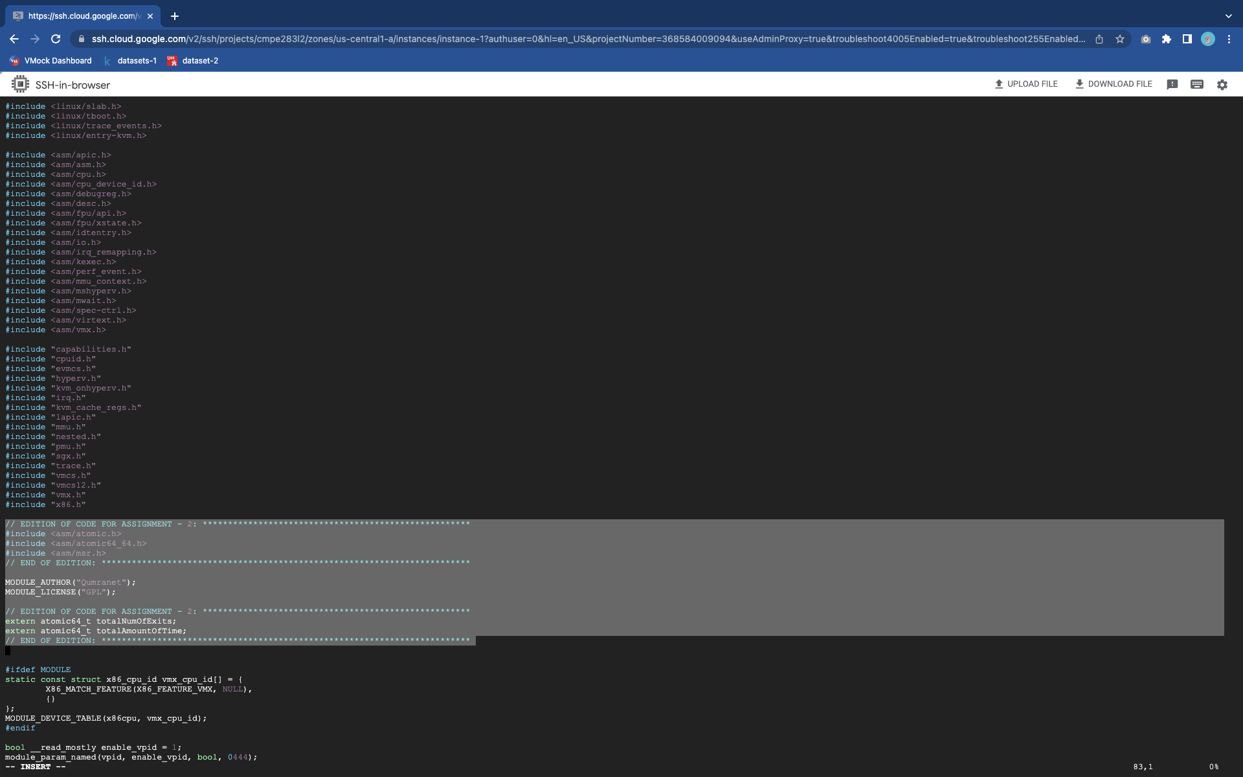Image resolution: width=1243 pixels, height=777 pixels.
Task: Open a new tab with the plus button
Action: (x=173, y=16)
